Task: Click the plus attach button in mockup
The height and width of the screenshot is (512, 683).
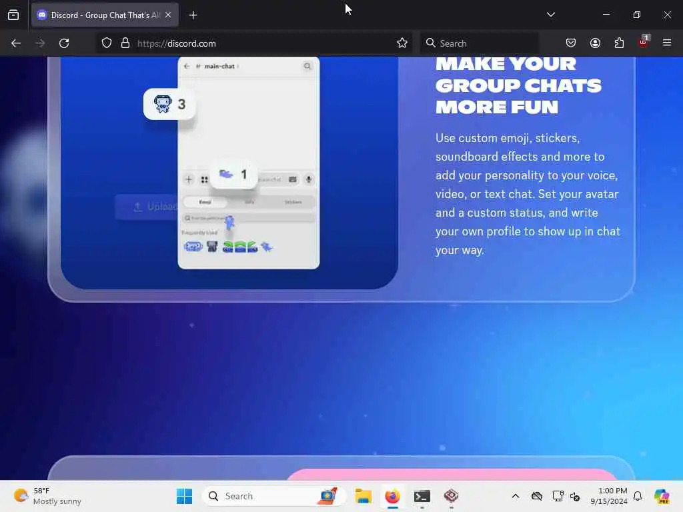Action: (x=189, y=179)
